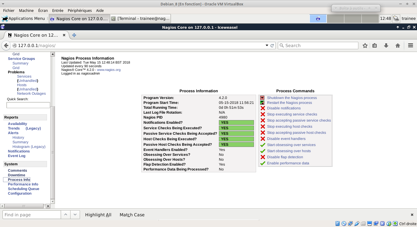Go back with the browser back arrow
Viewport: 417px width, 227px height.
(x=6, y=46)
